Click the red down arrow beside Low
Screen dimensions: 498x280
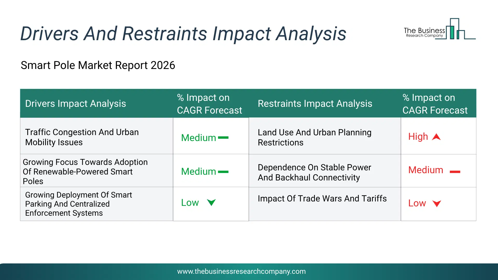[437, 204]
